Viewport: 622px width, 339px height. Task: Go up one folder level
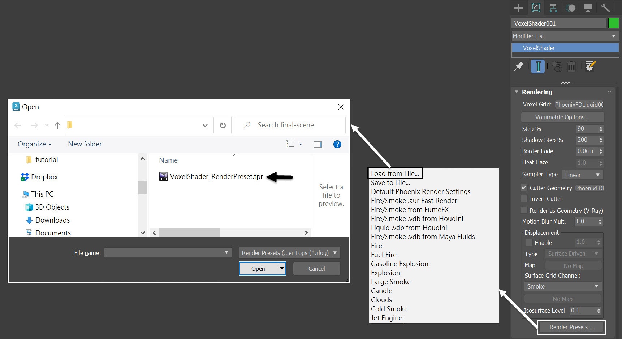pos(57,125)
